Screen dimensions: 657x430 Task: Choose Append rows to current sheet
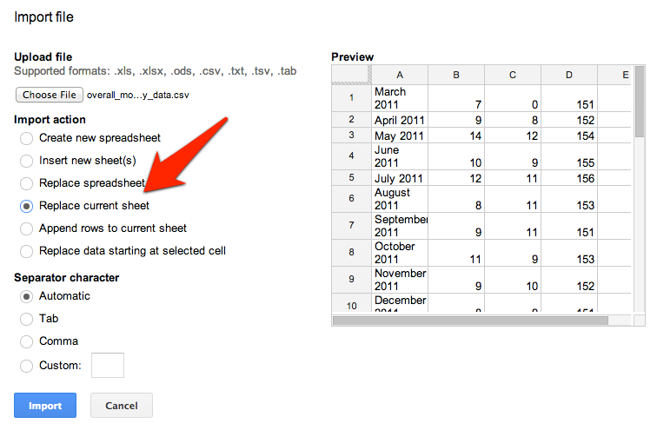26,228
